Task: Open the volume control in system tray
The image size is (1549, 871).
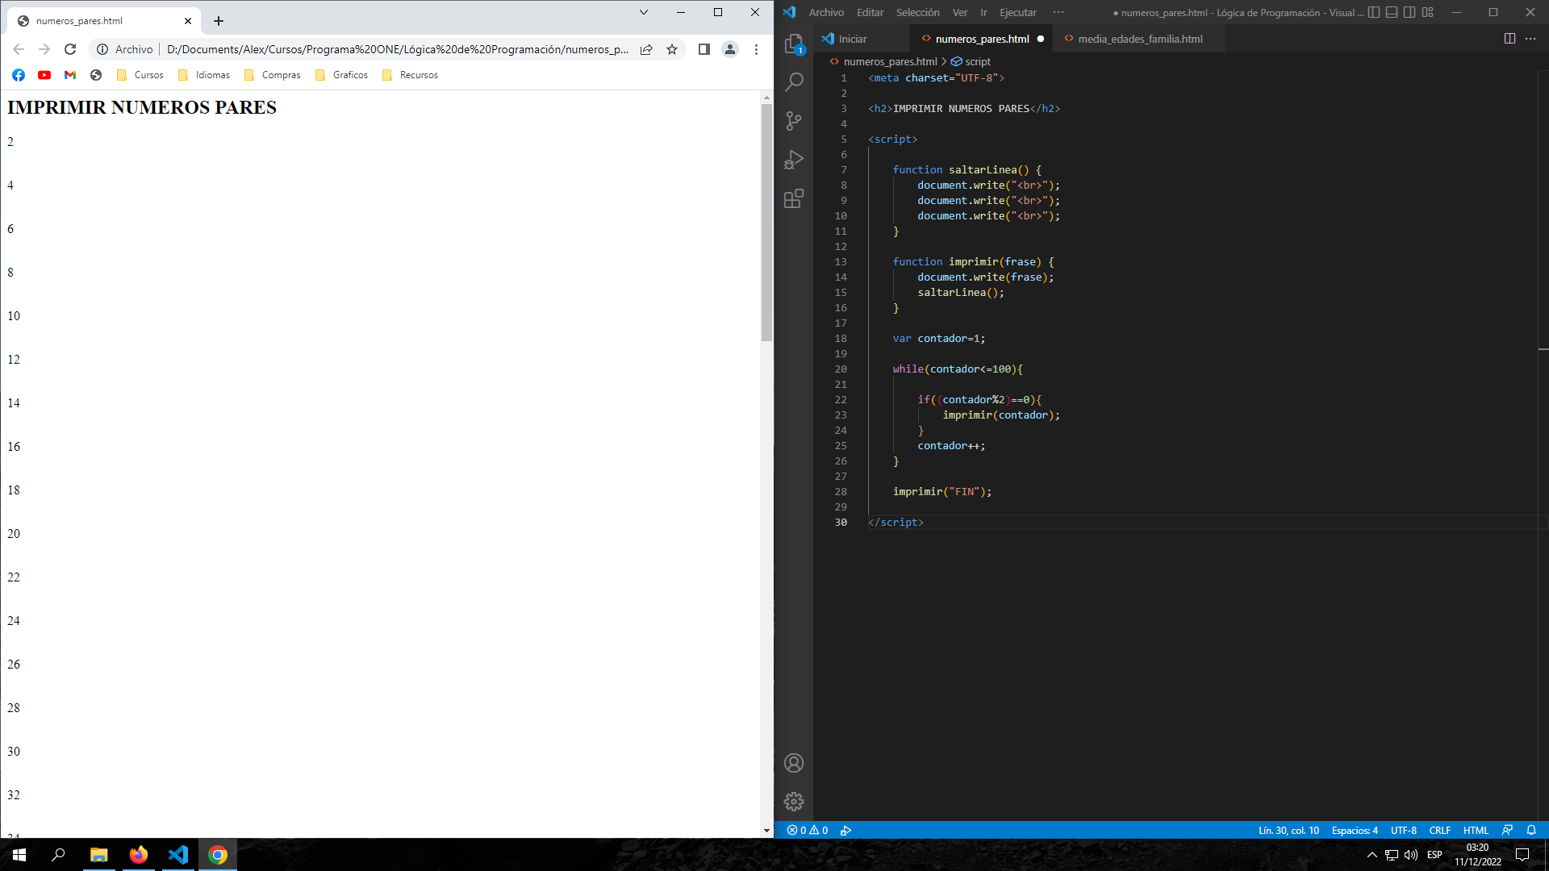Action: coord(1410,855)
